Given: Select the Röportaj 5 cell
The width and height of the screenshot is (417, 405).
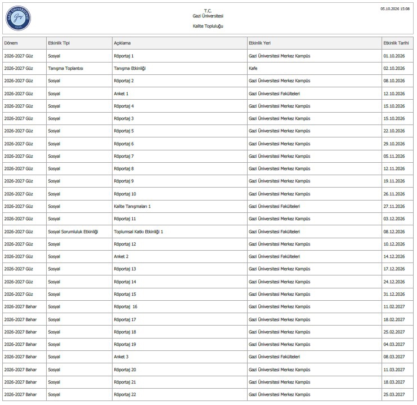Looking at the screenshot, I should (180, 131).
